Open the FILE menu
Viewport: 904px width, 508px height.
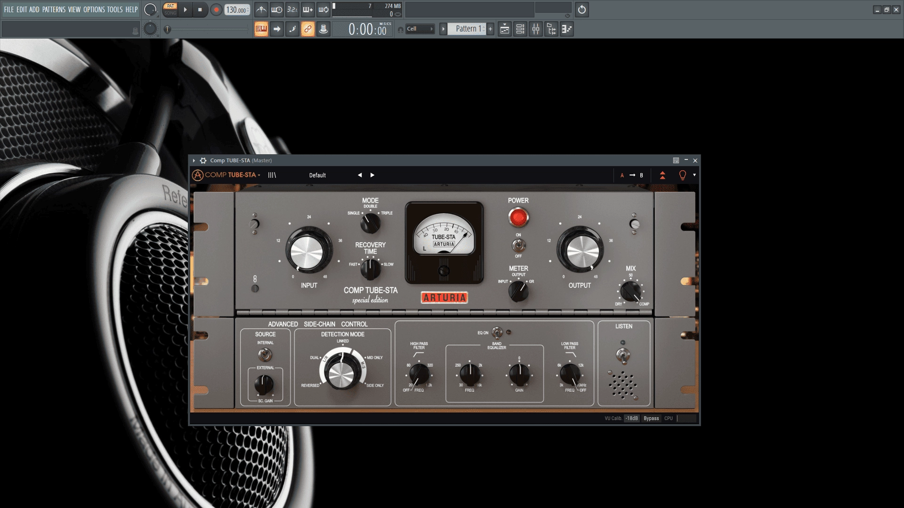point(9,9)
